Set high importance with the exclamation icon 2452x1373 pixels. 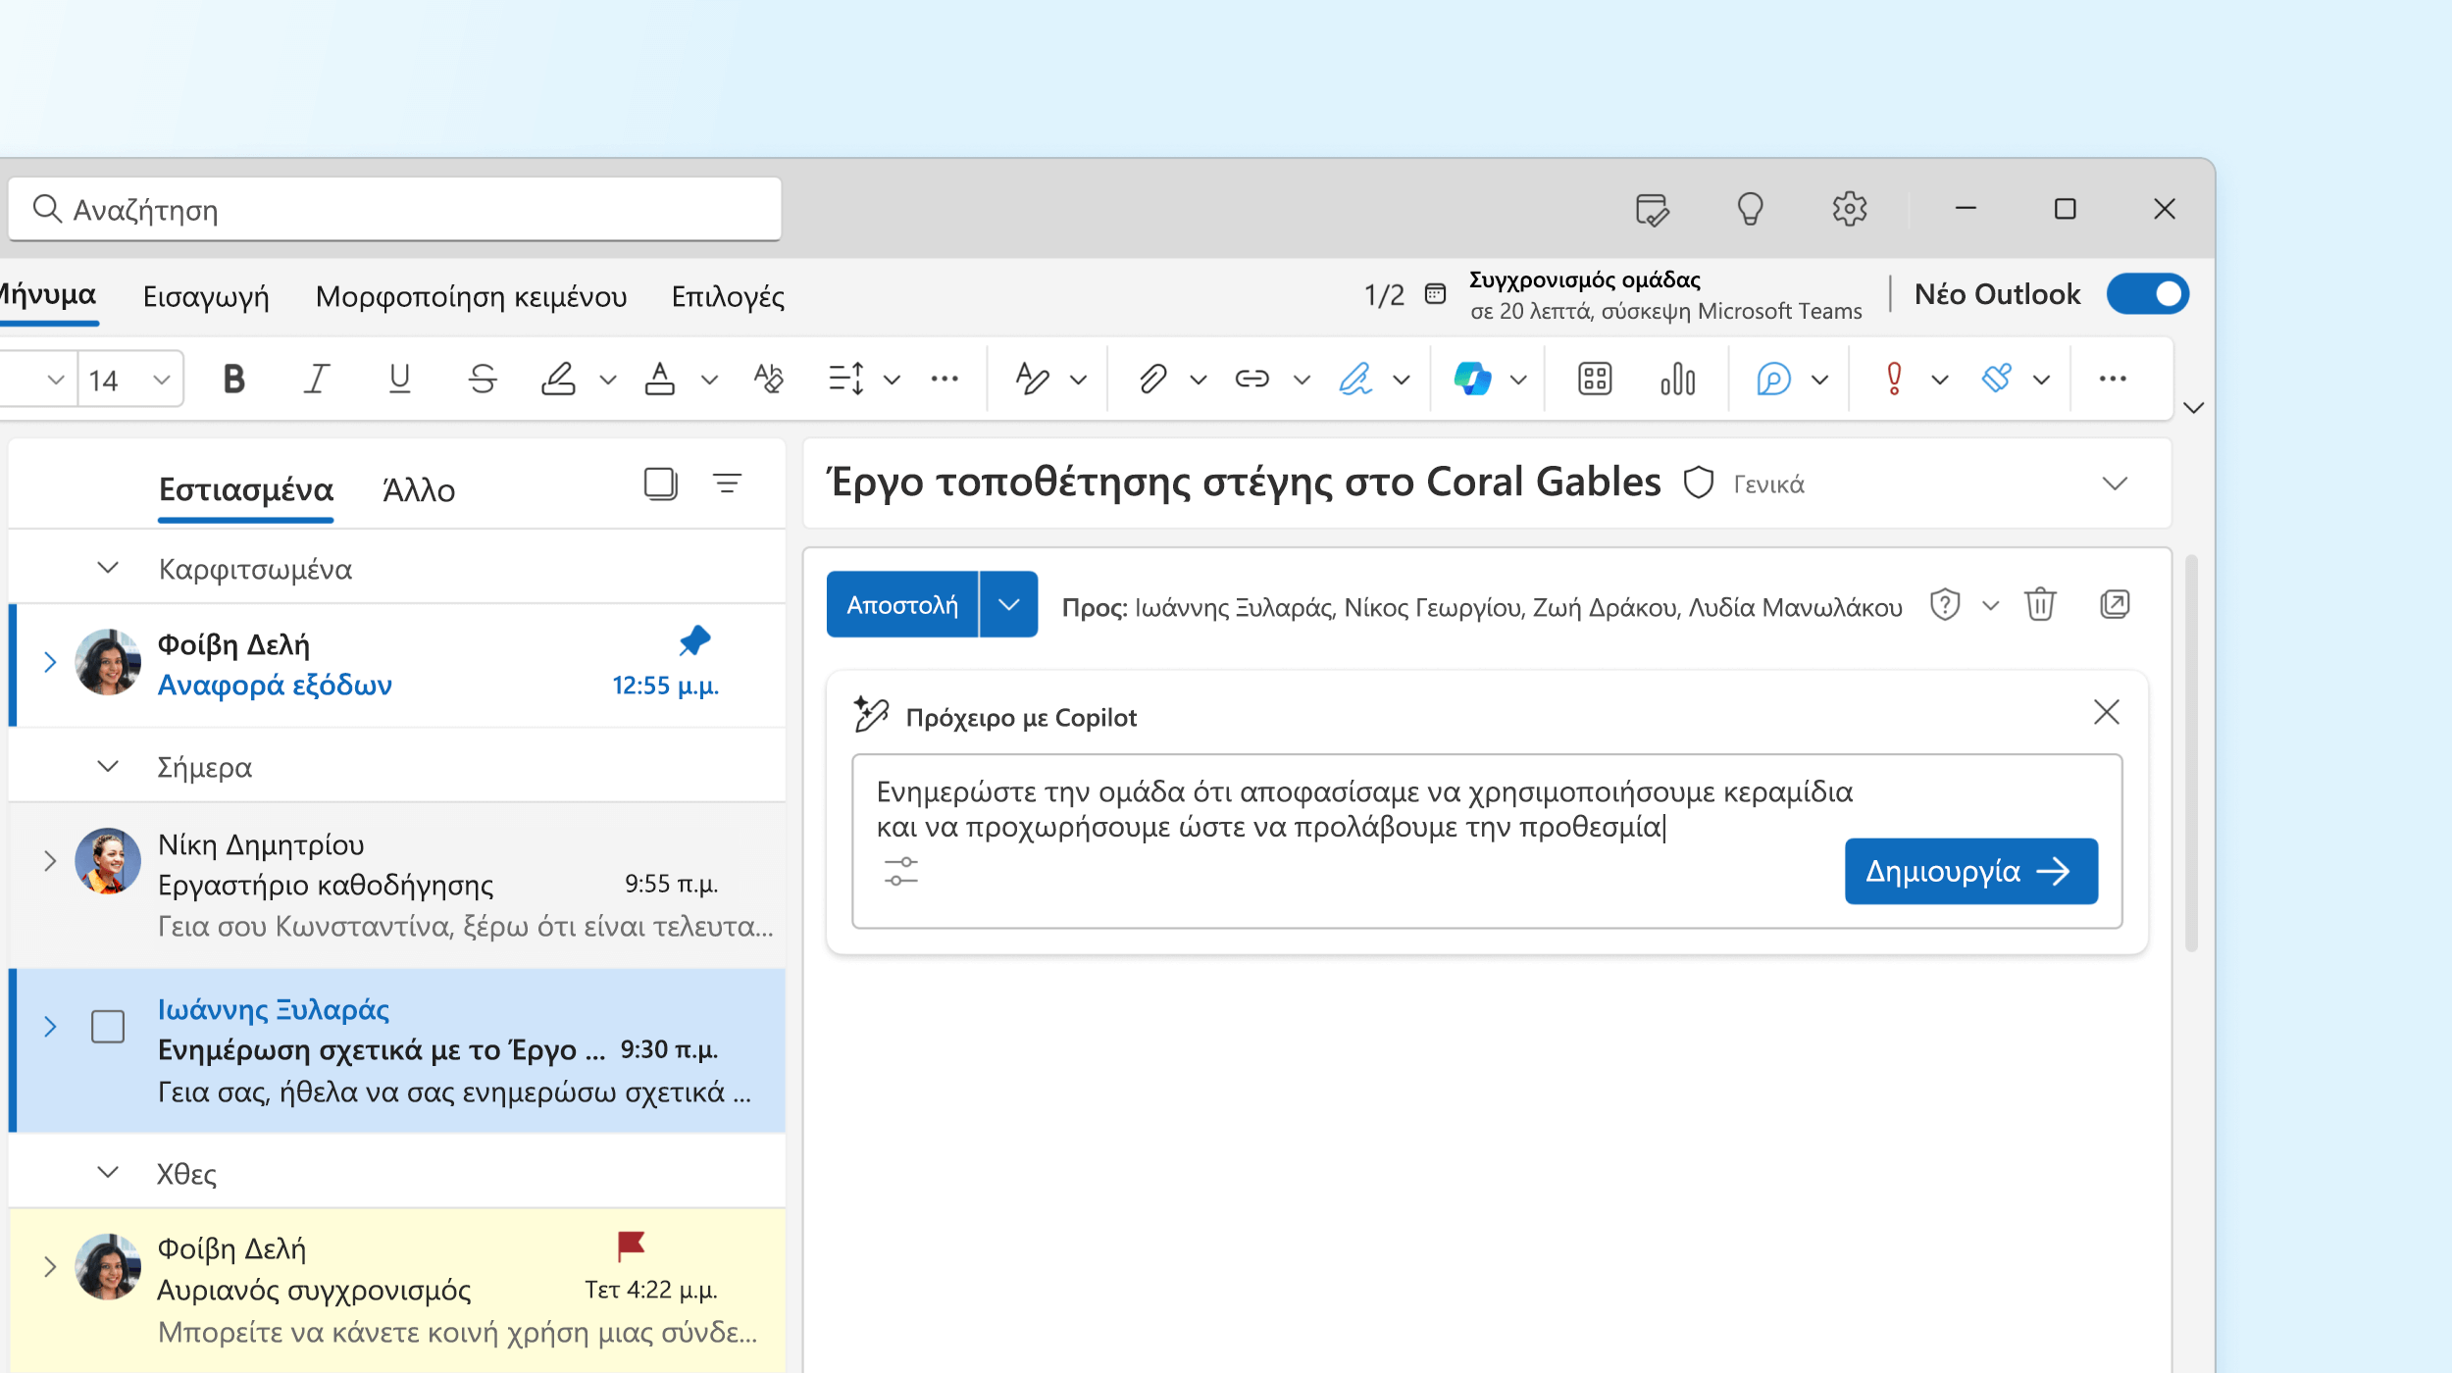coord(1894,379)
